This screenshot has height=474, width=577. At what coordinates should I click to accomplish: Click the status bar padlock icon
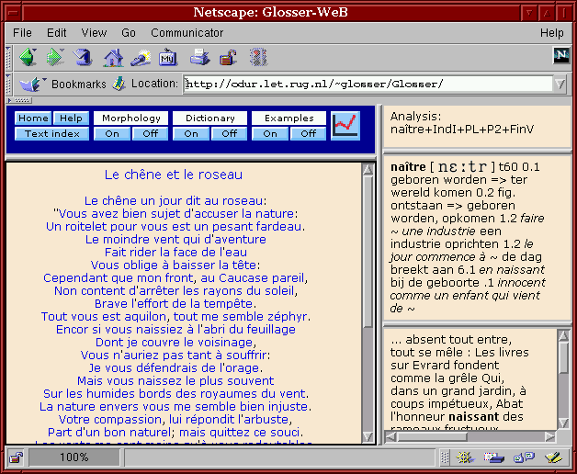click(17, 457)
